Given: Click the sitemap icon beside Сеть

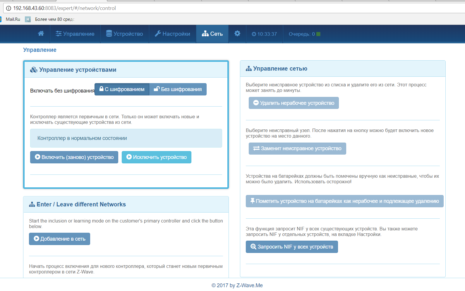Looking at the screenshot, I should coord(205,34).
